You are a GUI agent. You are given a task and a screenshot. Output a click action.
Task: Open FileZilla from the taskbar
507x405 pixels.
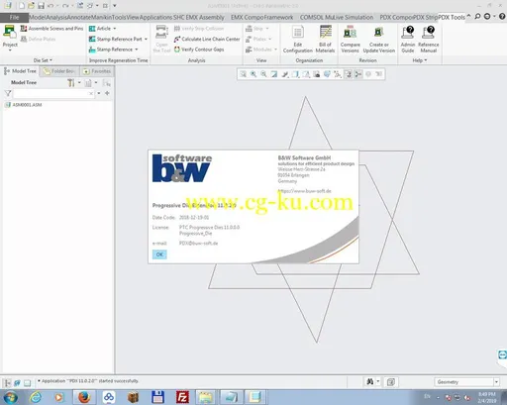coord(182,397)
